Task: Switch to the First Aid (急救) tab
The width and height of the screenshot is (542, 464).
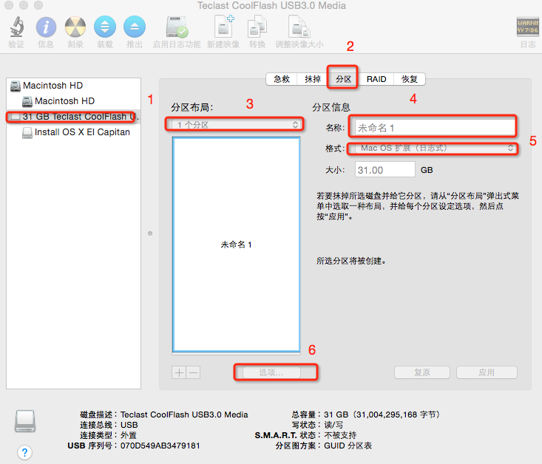Action: point(282,79)
